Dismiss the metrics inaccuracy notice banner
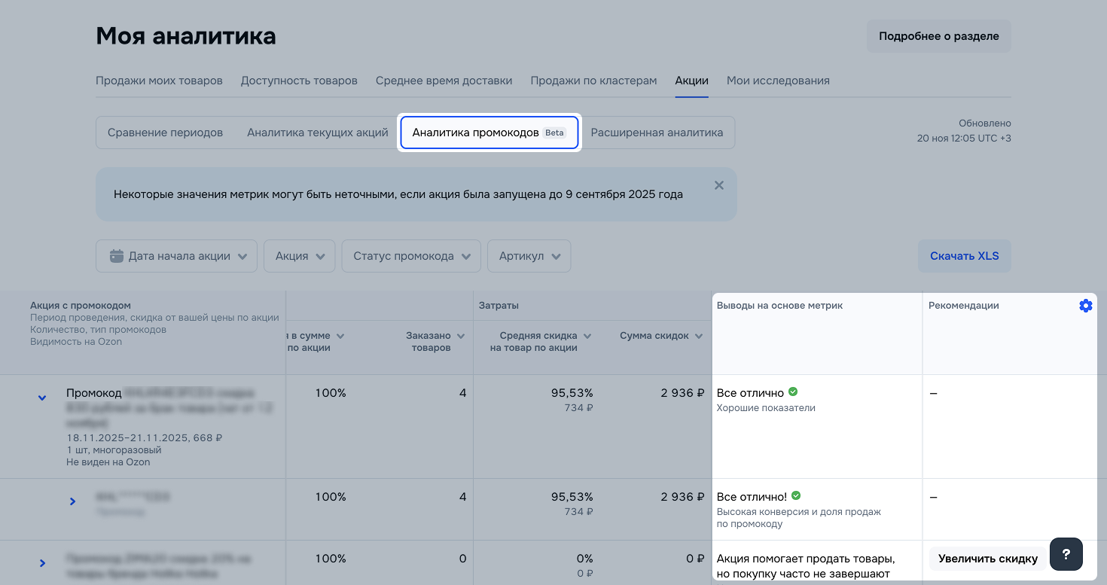This screenshot has width=1107, height=585. coord(718,185)
